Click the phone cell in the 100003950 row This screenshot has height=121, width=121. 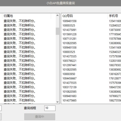[115, 74]
